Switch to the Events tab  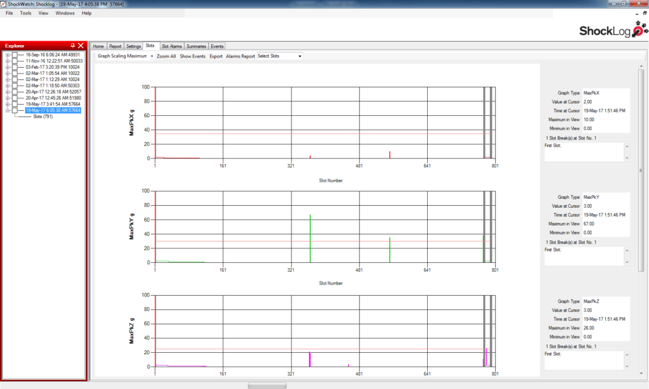point(217,46)
